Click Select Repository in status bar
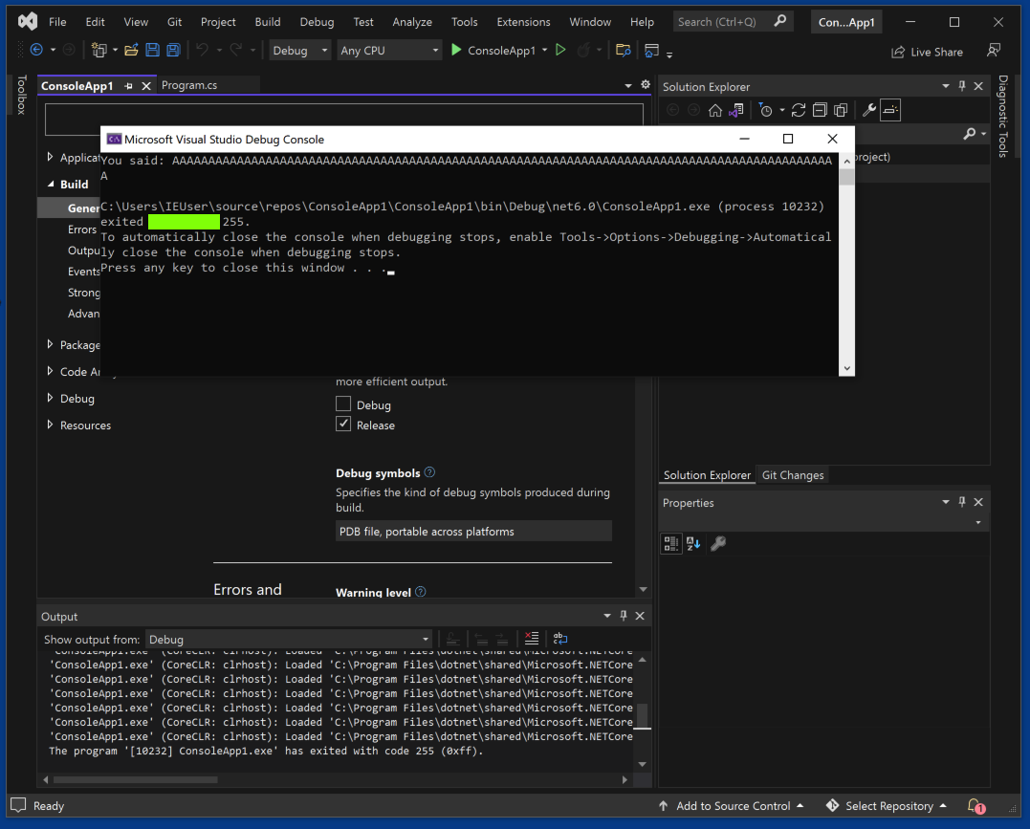 [x=886, y=806]
